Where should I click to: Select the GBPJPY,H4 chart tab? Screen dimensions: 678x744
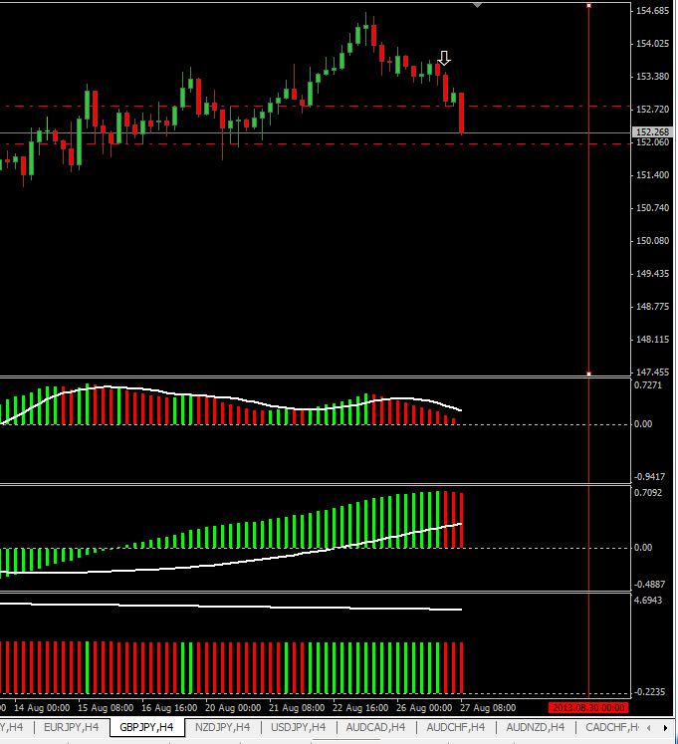(x=146, y=727)
